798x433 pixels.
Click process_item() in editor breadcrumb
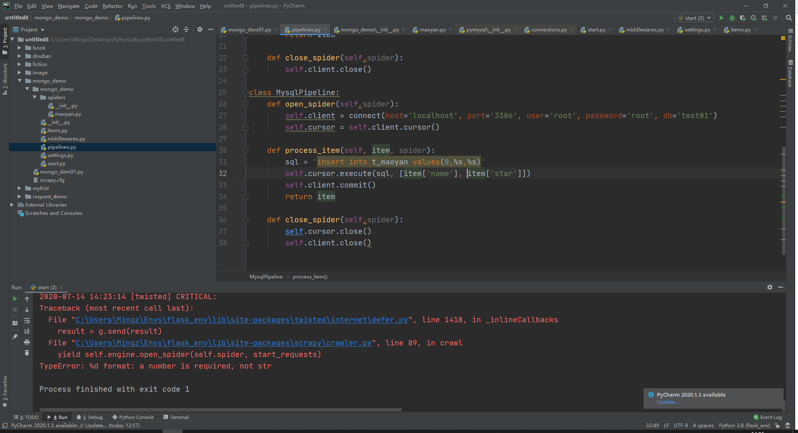click(310, 277)
